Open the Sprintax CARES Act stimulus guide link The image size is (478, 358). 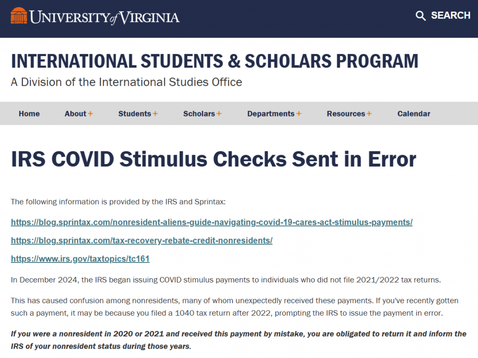[211, 222]
